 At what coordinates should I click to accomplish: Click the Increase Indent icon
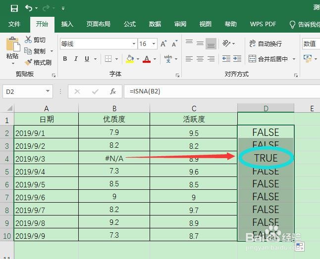[237, 59]
